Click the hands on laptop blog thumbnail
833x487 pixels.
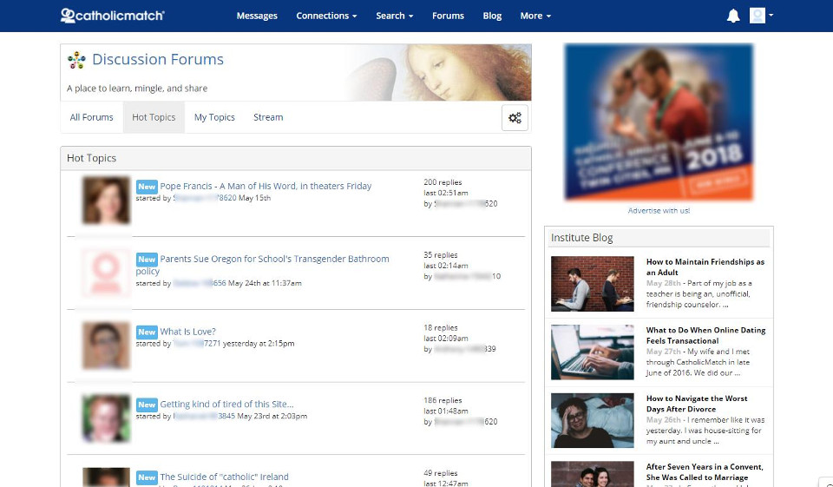pos(593,352)
